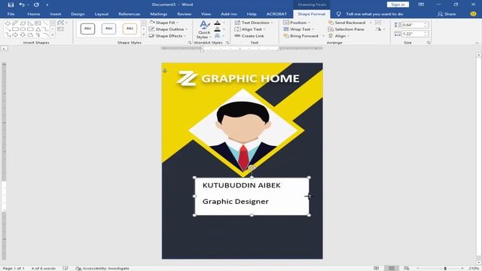Click the zoom slider handle
Viewport: 482px width, 271px height.
point(445,268)
